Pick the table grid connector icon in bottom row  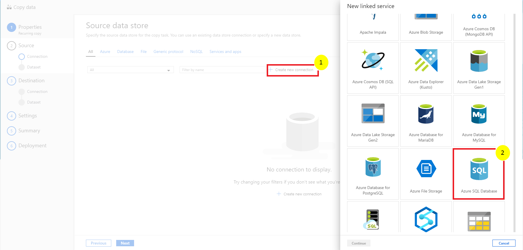coord(479,221)
